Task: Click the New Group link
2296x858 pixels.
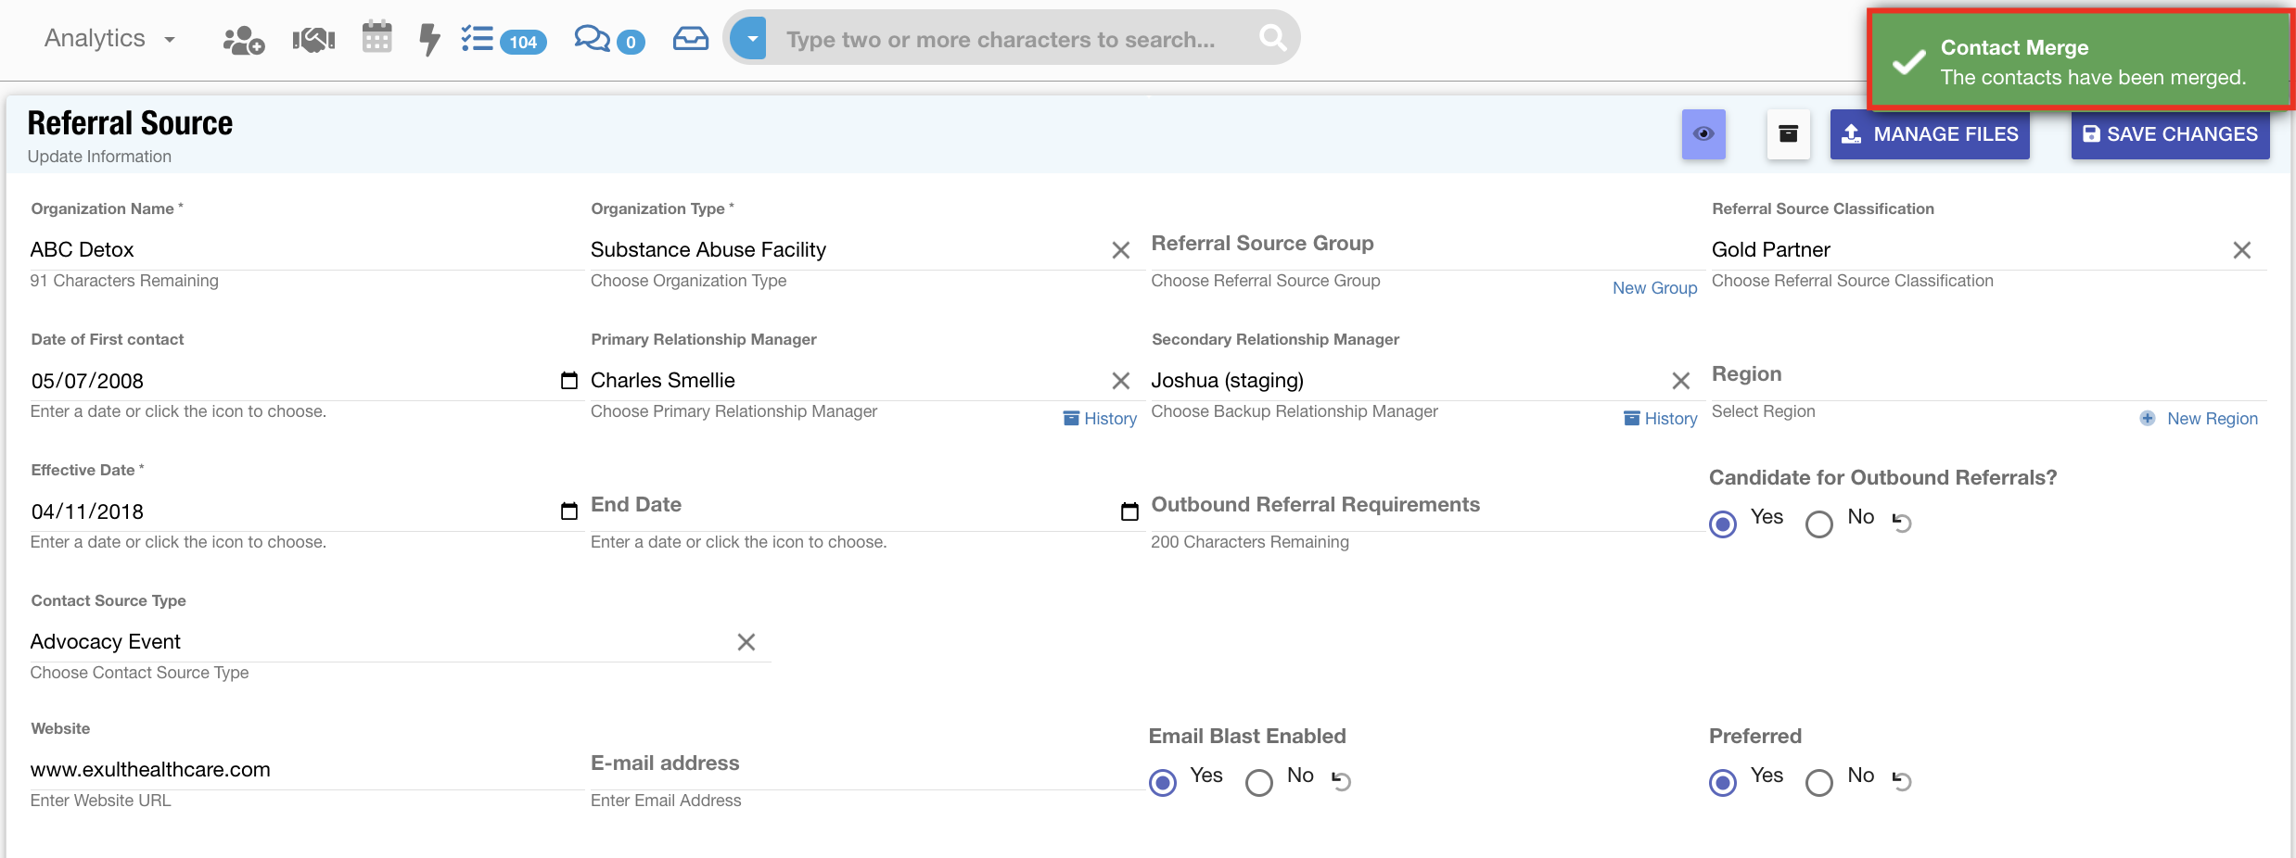Action: click(x=1654, y=288)
